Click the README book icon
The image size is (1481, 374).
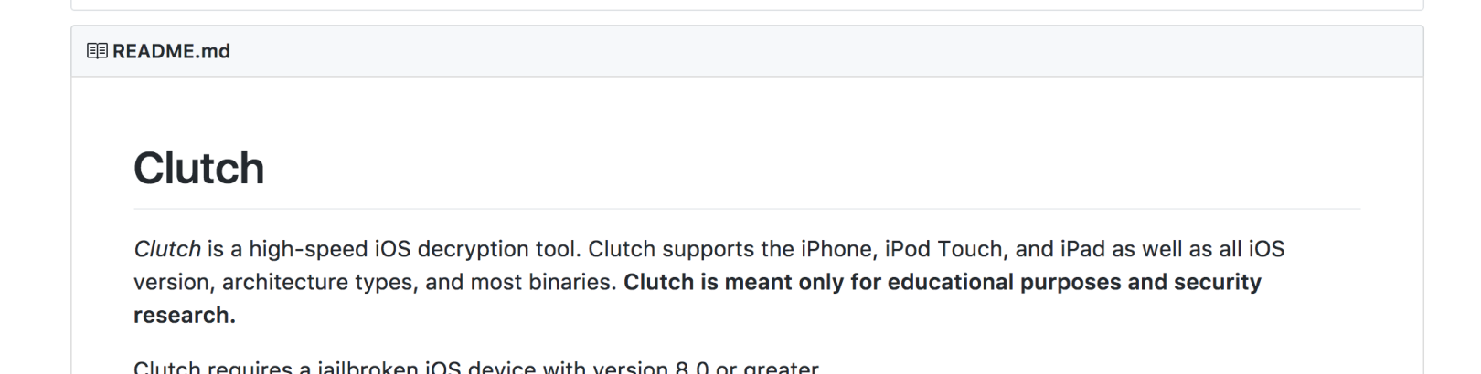coord(97,51)
